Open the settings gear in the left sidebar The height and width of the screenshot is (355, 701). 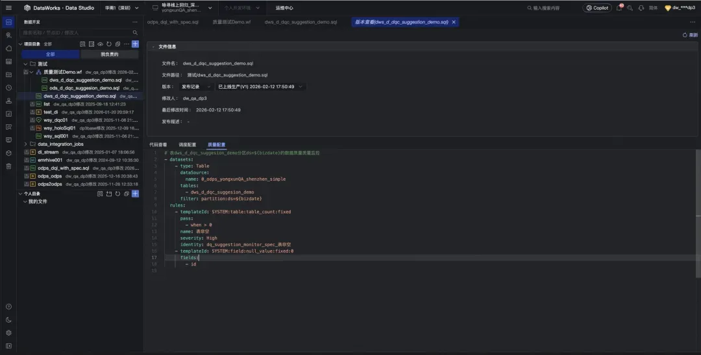click(x=8, y=332)
